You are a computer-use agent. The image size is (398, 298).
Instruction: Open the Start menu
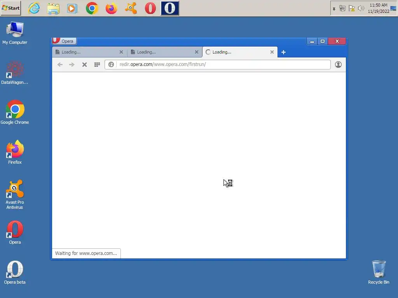10,8
